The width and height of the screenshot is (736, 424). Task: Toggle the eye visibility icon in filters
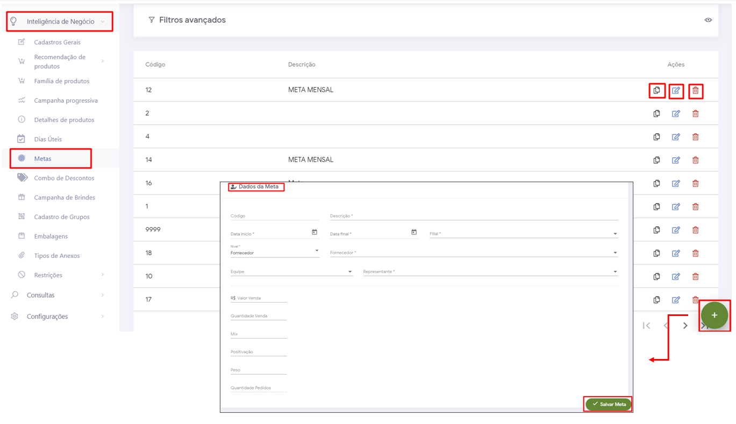pos(708,20)
